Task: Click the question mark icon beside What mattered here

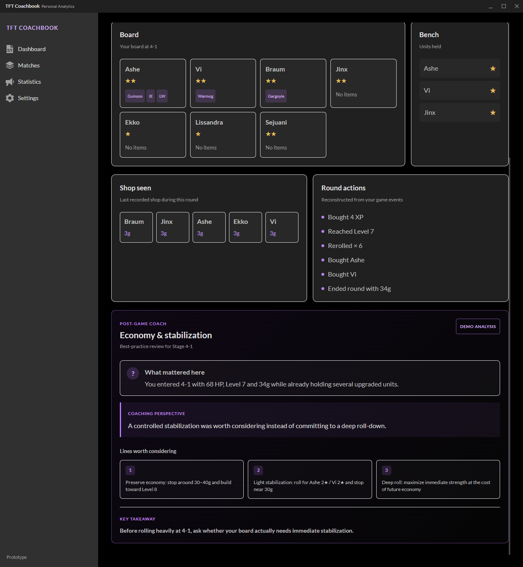Action: coord(133,373)
